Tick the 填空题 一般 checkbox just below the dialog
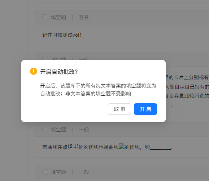209x181 pixels. tap(45, 130)
